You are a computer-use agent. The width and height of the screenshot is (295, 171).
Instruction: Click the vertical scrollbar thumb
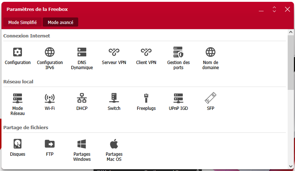[291, 62]
